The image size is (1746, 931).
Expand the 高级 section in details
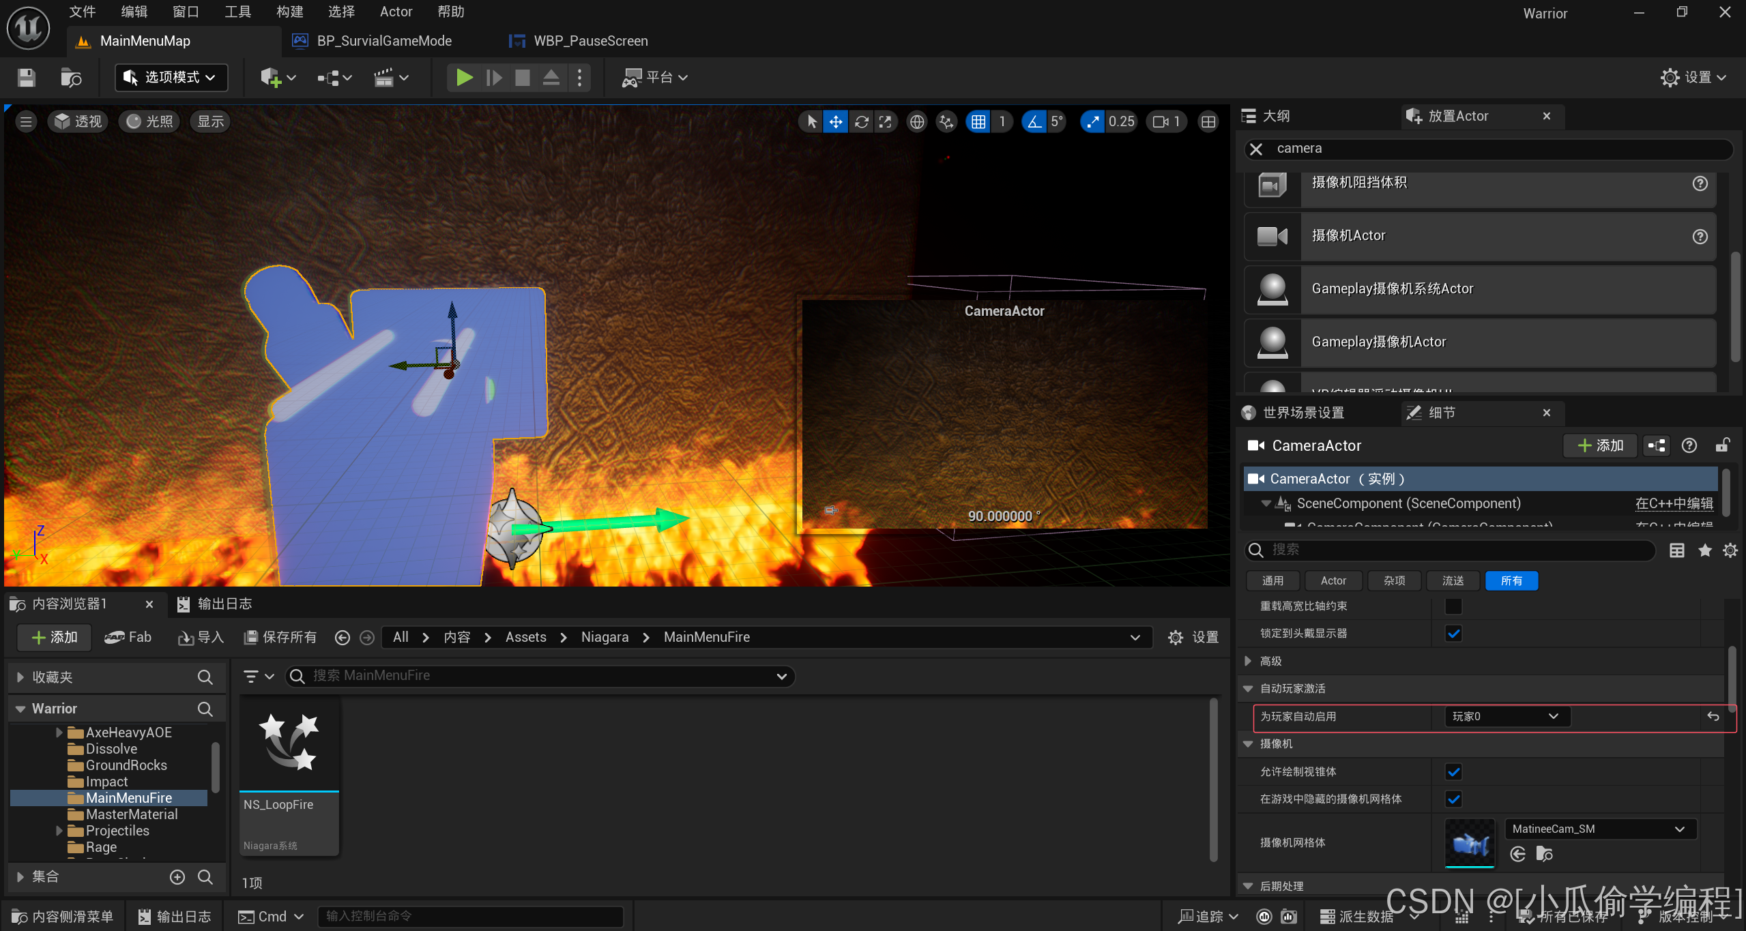tap(1248, 661)
